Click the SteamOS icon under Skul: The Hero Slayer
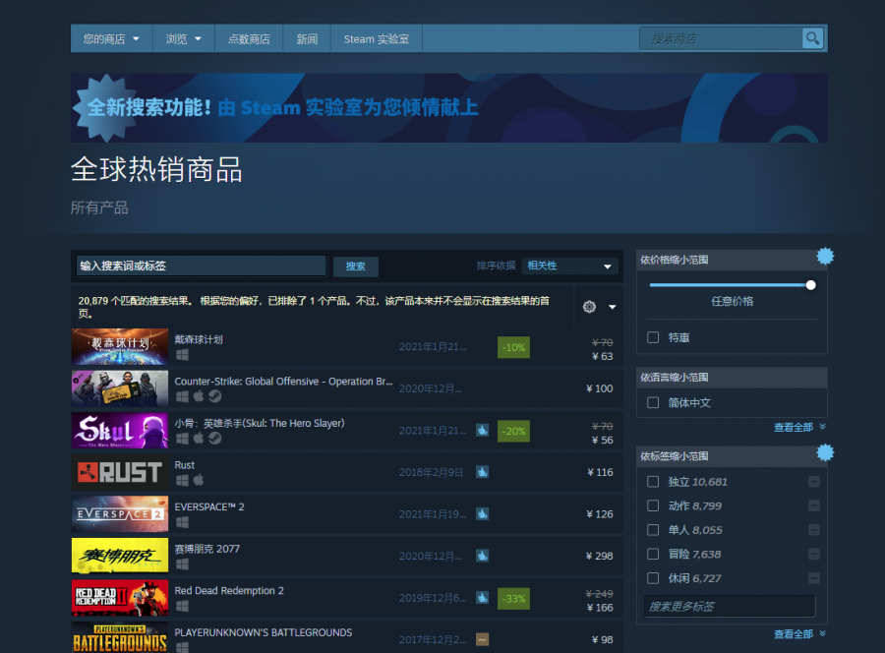Image resolution: width=885 pixels, height=653 pixels. (214, 438)
